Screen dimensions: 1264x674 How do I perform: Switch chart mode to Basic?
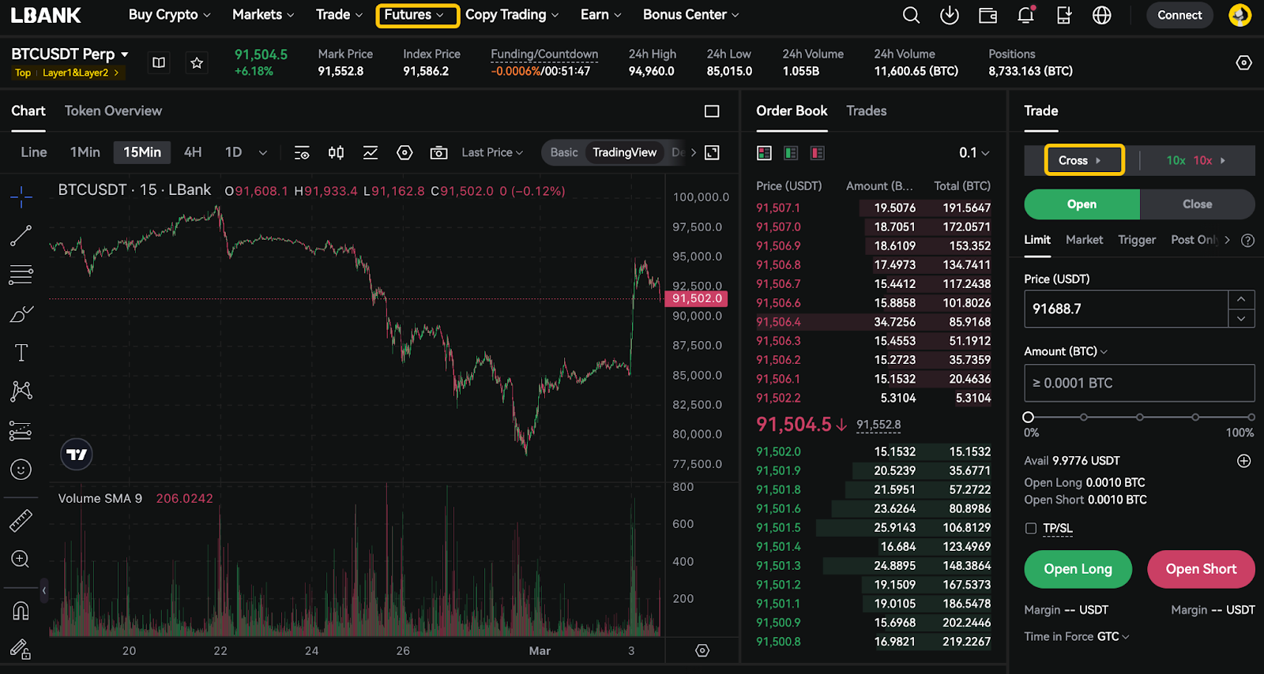click(564, 152)
